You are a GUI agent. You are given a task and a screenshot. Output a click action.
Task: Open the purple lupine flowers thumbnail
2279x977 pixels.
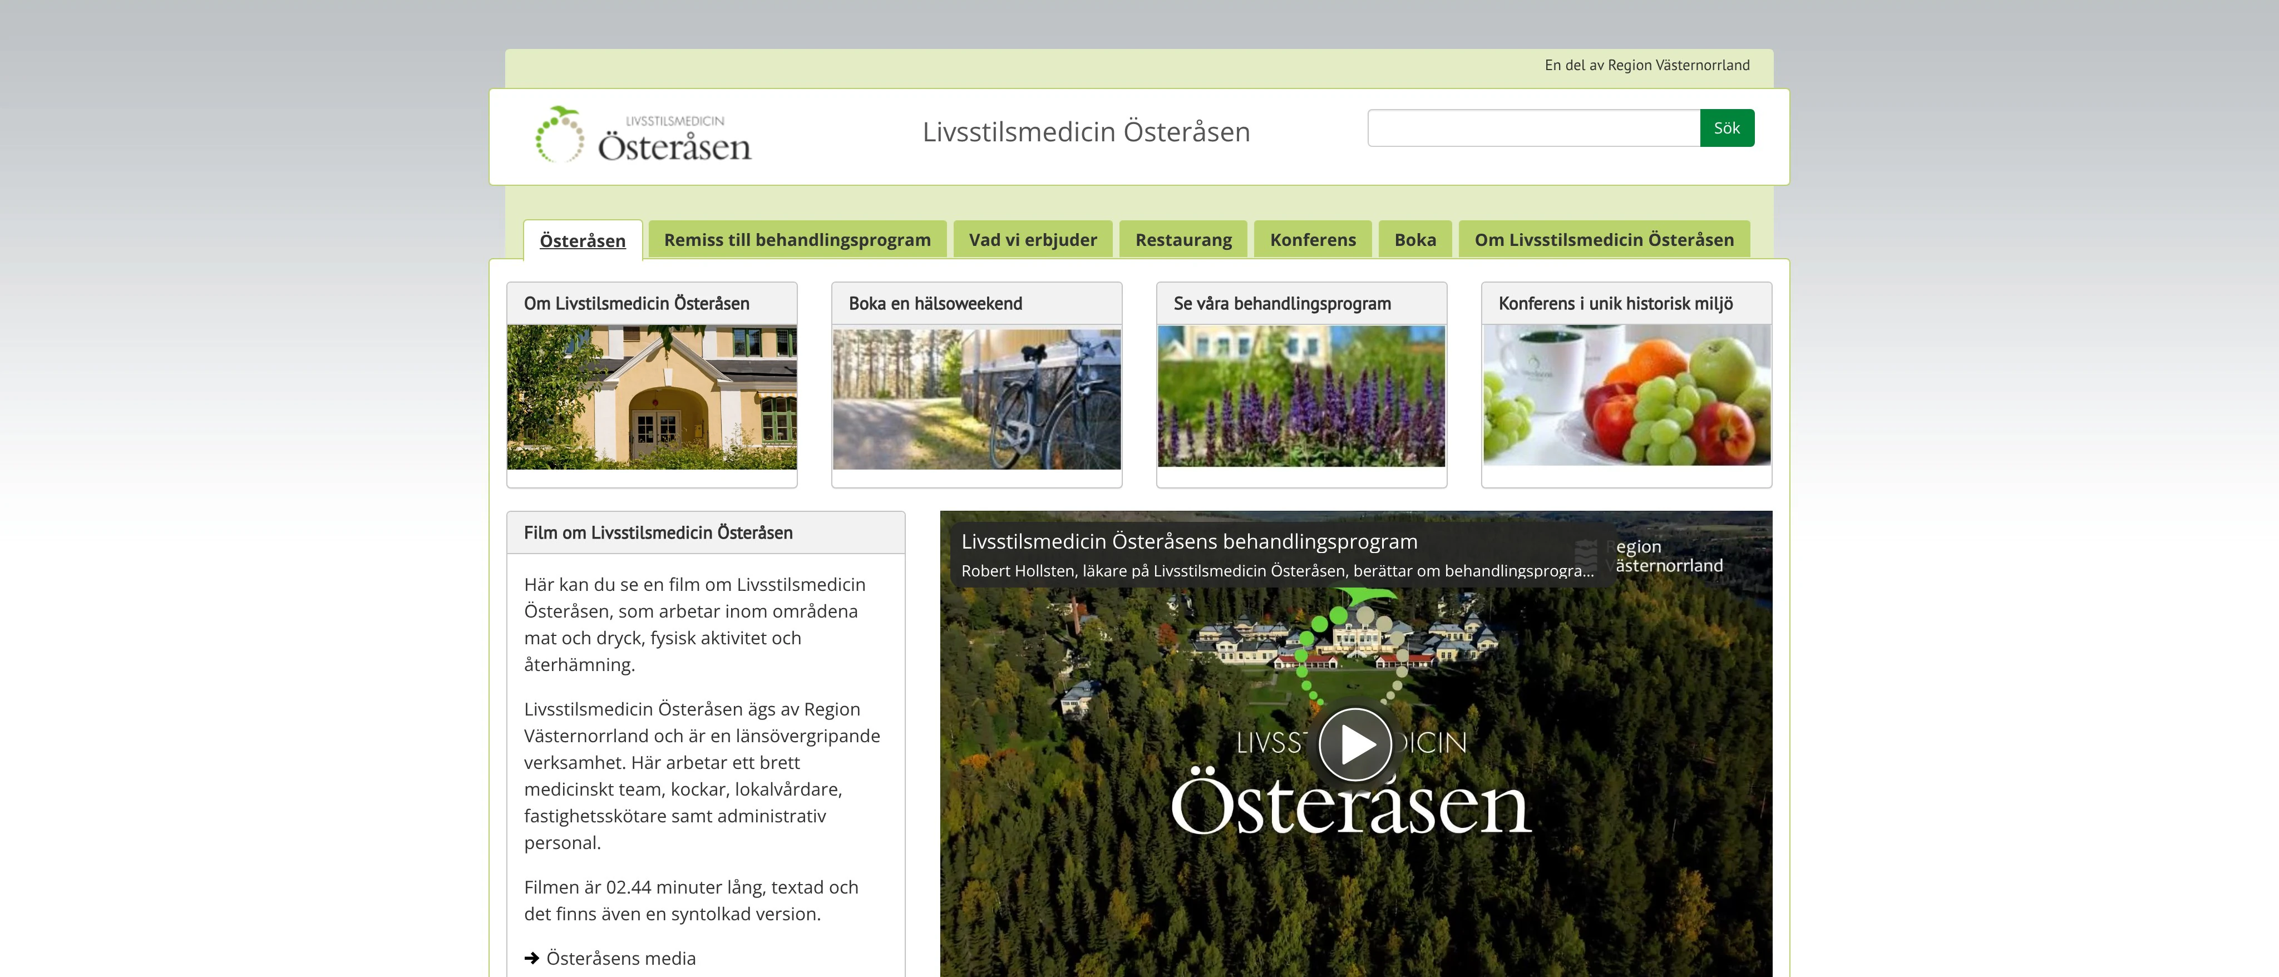1301,396
